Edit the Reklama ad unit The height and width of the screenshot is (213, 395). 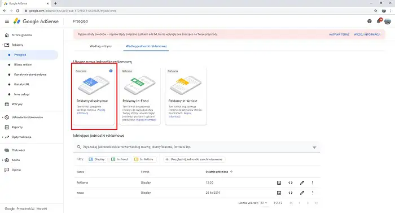click(x=302, y=182)
